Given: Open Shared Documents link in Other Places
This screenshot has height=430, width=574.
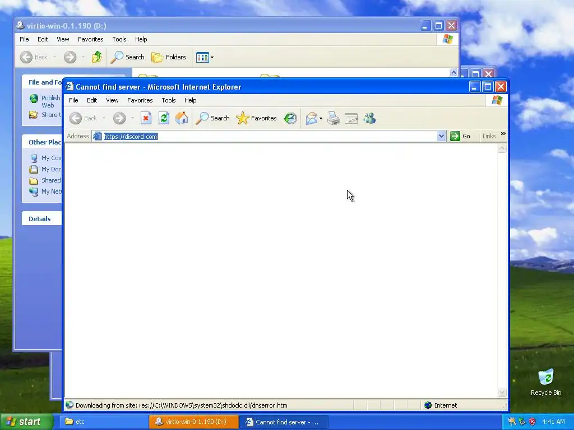Looking at the screenshot, I should click(x=45, y=180).
